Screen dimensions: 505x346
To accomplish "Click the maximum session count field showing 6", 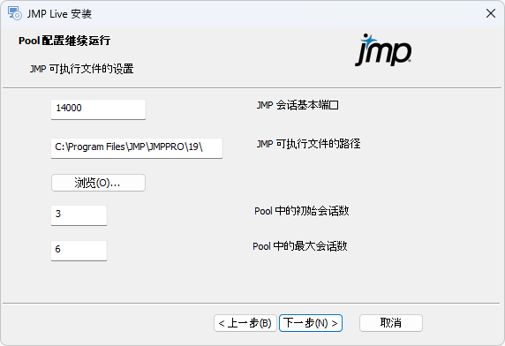I will pyautogui.click(x=79, y=251).
